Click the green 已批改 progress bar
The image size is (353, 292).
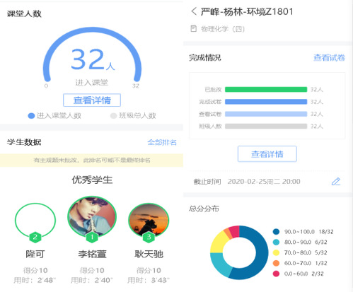[266, 89]
